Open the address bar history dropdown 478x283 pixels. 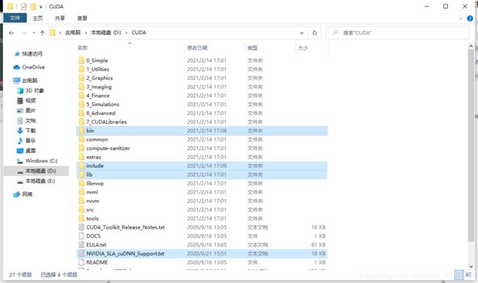(x=302, y=32)
